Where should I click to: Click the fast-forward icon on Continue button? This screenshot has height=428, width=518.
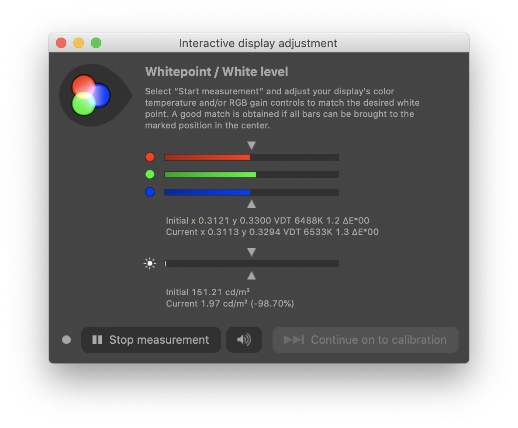tap(294, 340)
